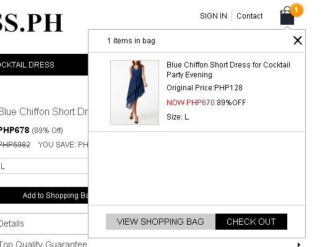Click the orange cart count badge
Viewport: 325px width, 247px height.
tap(296, 10)
